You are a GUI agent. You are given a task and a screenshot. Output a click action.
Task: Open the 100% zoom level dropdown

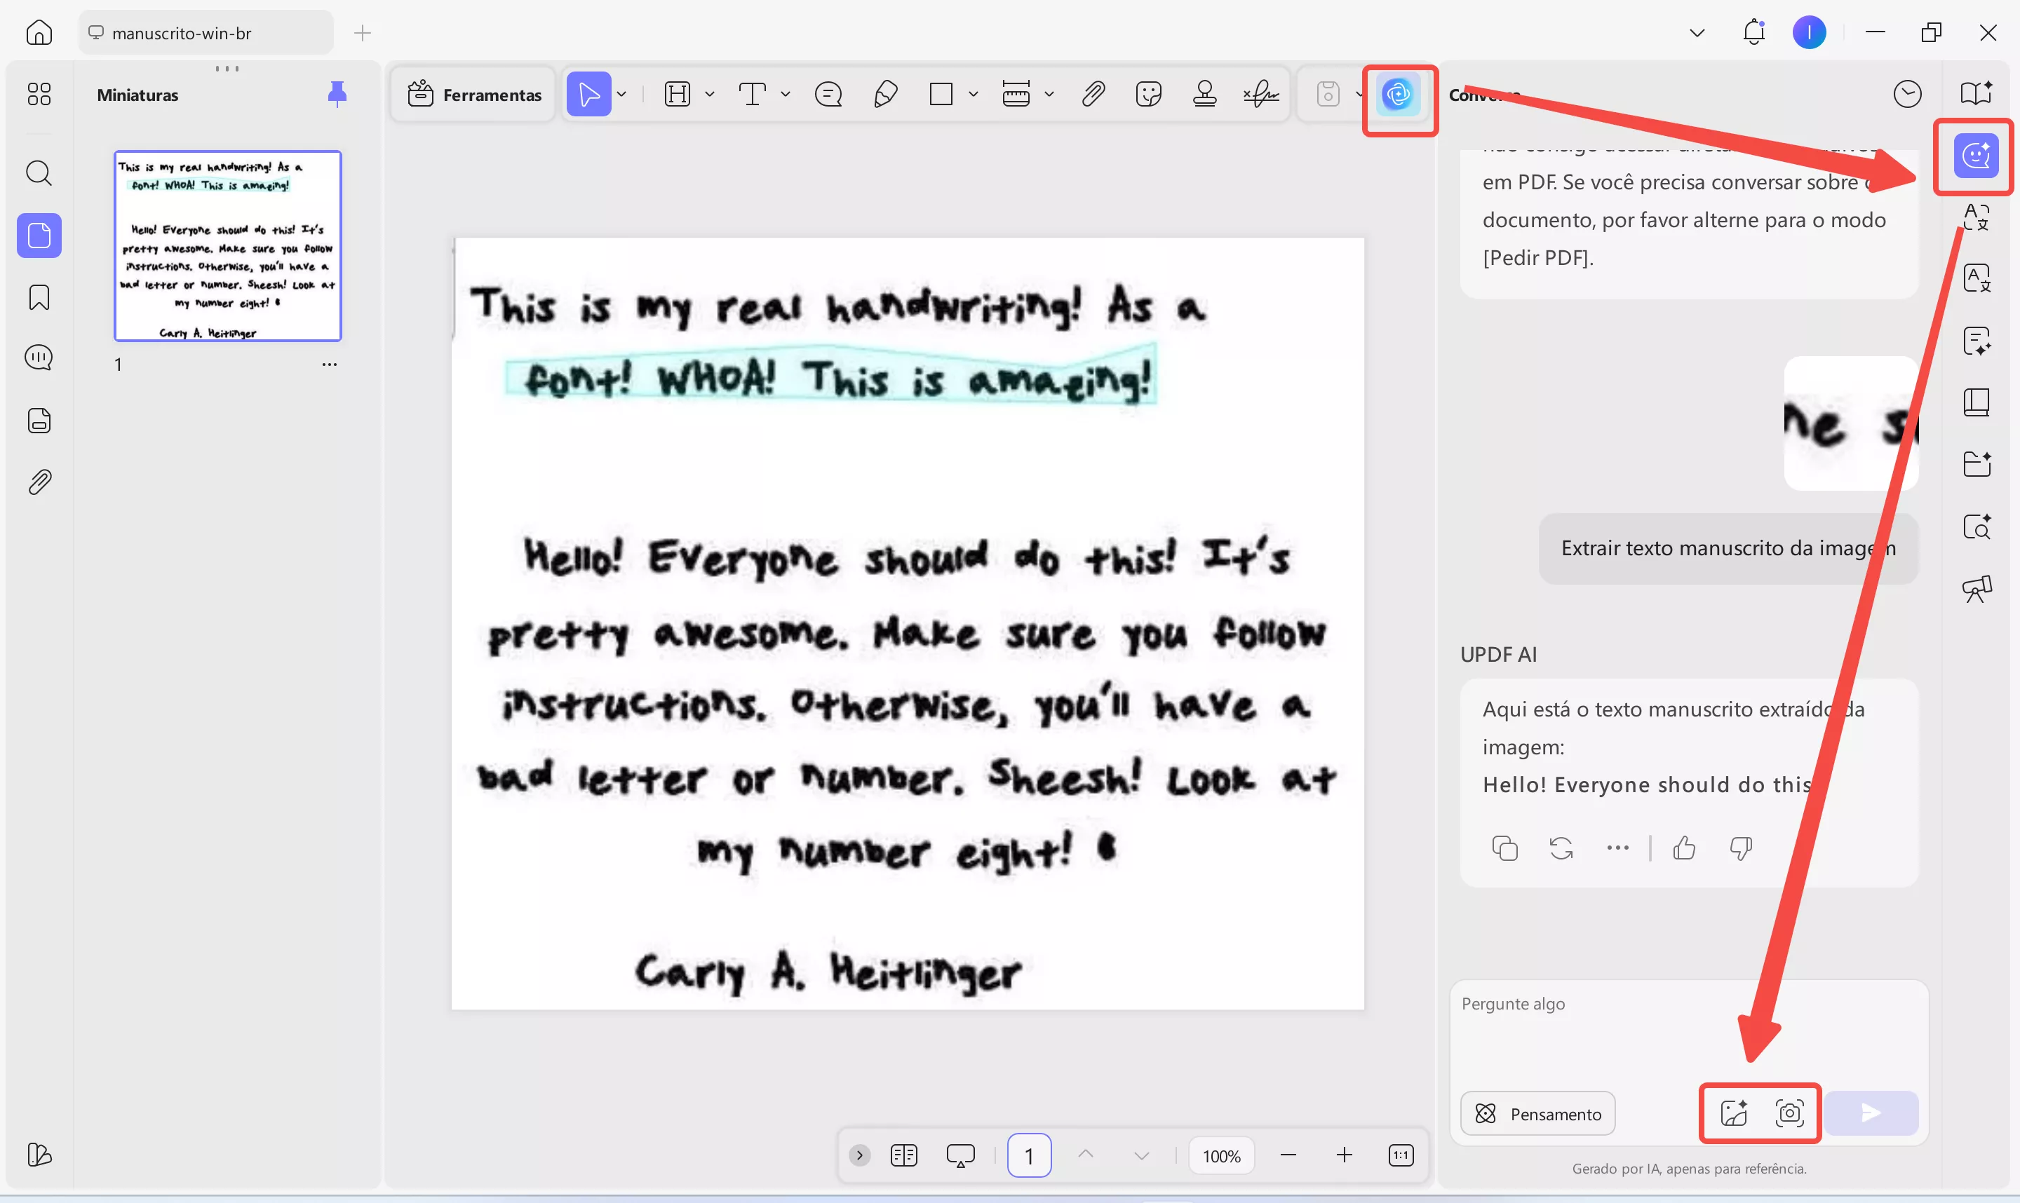click(x=1220, y=1155)
